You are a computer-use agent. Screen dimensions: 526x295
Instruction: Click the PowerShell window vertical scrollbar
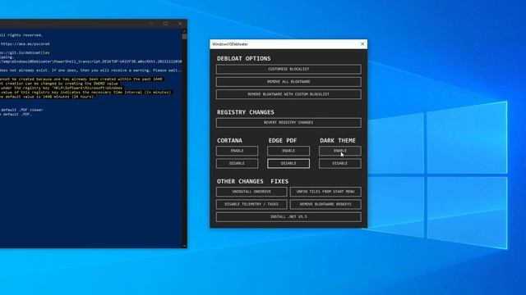[184, 138]
